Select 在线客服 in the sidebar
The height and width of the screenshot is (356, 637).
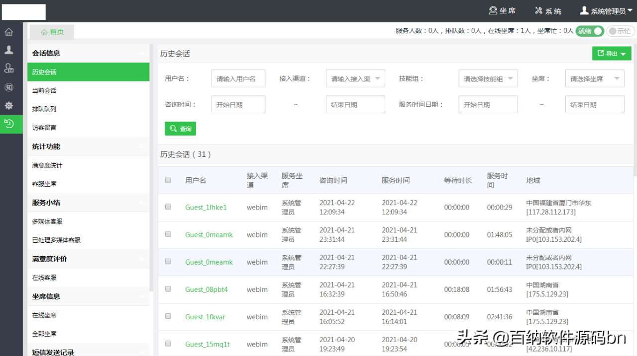[89, 278]
